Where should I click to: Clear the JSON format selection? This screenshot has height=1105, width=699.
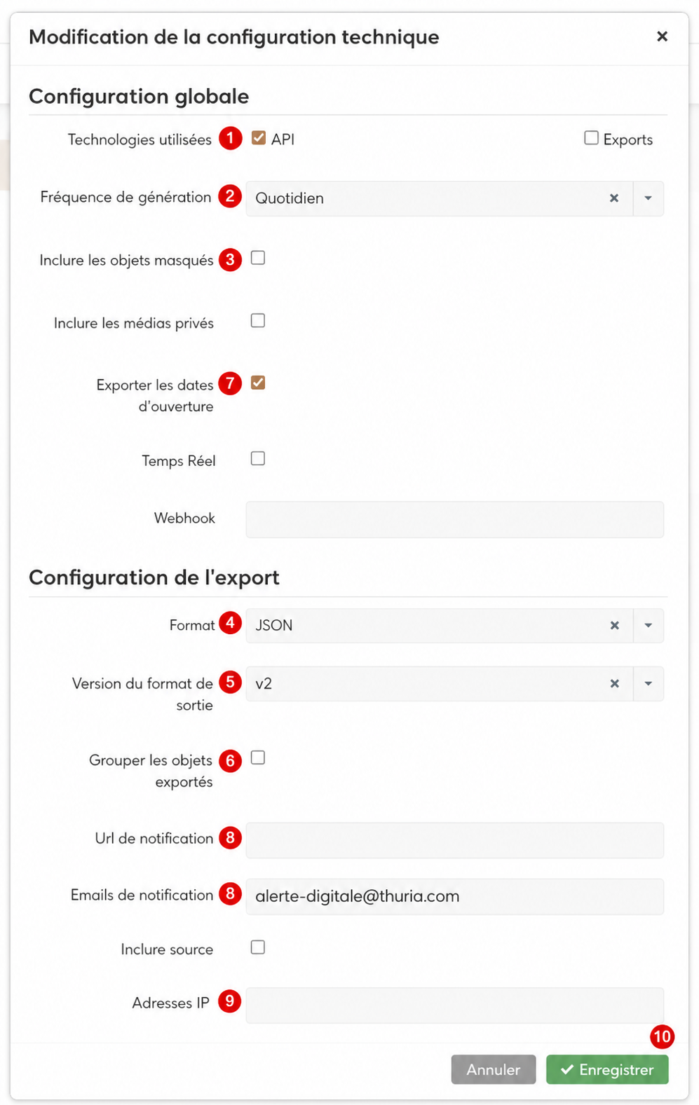615,625
